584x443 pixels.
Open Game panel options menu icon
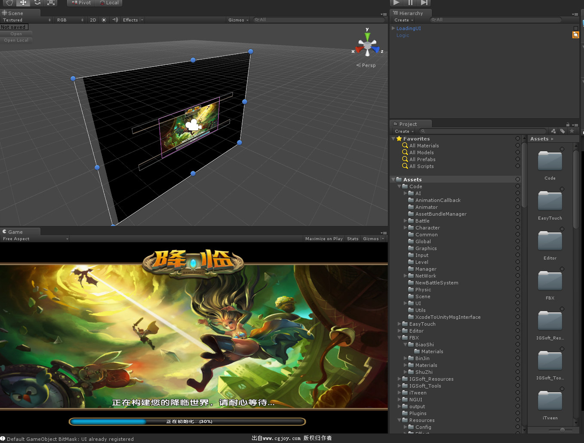384,233
